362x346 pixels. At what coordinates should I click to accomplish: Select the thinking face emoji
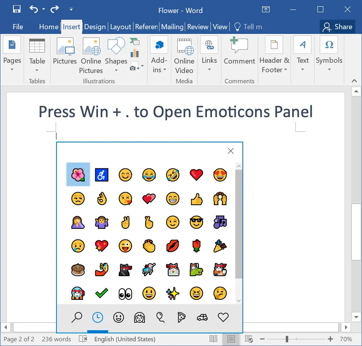[x=220, y=294]
